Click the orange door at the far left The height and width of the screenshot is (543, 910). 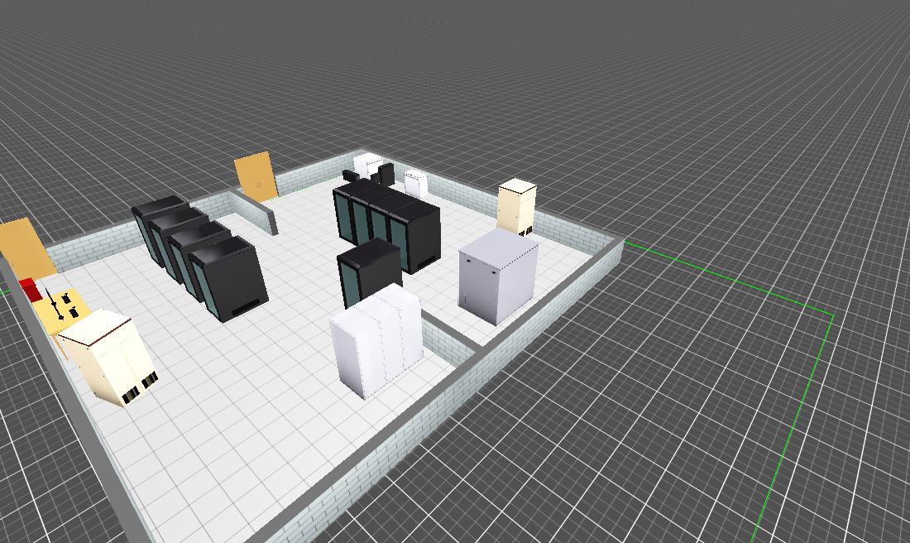pos(25,248)
